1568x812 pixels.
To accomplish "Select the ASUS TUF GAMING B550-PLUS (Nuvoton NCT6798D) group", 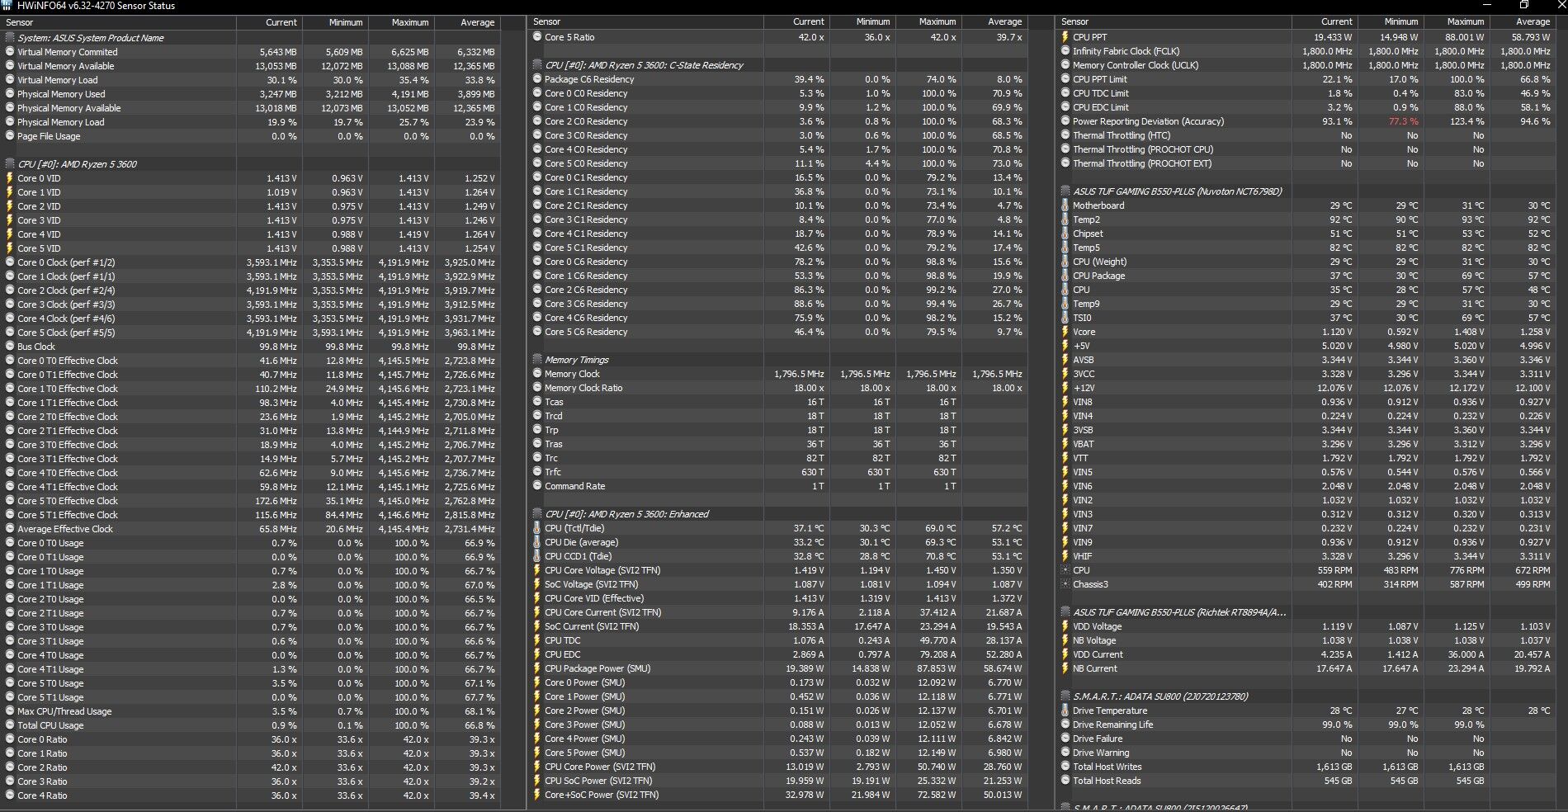I will (x=1177, y=191).
